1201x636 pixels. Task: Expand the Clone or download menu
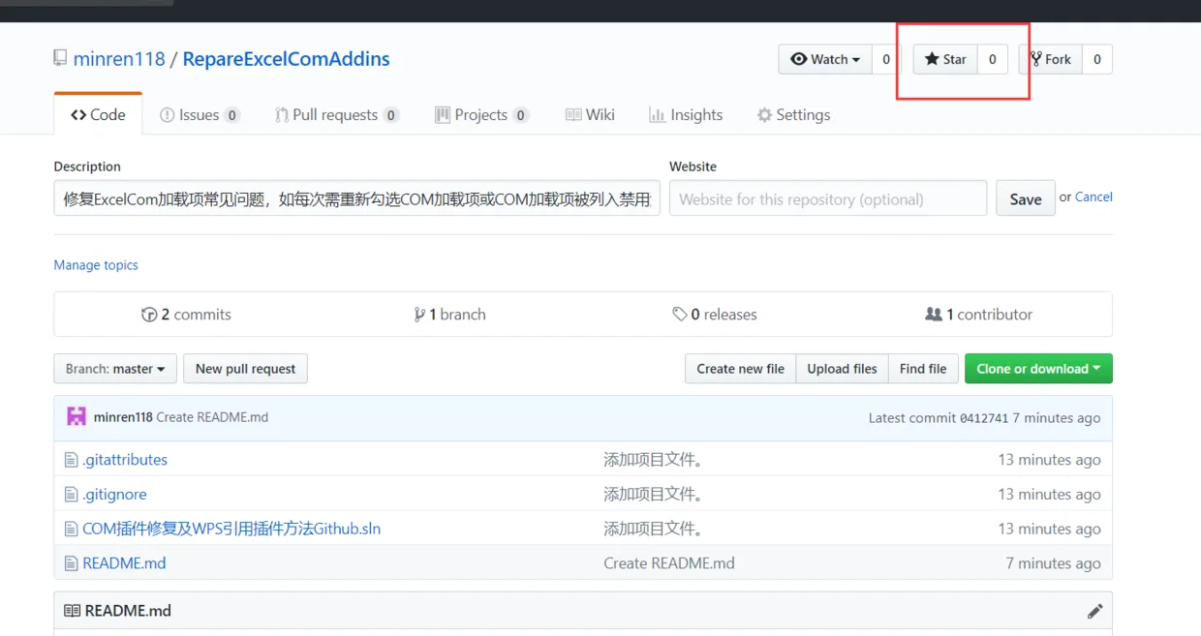click(x=1038, y=369)
